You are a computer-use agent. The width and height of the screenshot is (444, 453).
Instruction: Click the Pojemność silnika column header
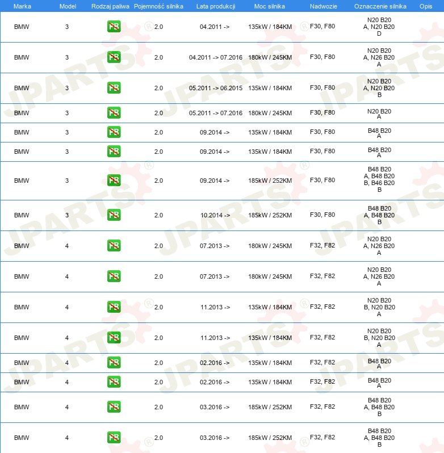[158, 6]
